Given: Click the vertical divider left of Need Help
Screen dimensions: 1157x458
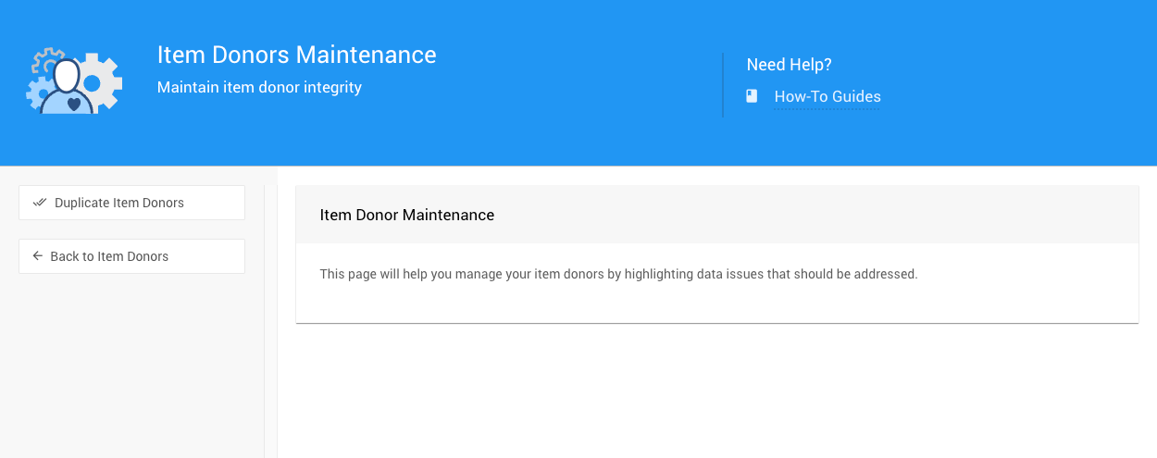Looking at the screenshot, I should pos(723,85).
